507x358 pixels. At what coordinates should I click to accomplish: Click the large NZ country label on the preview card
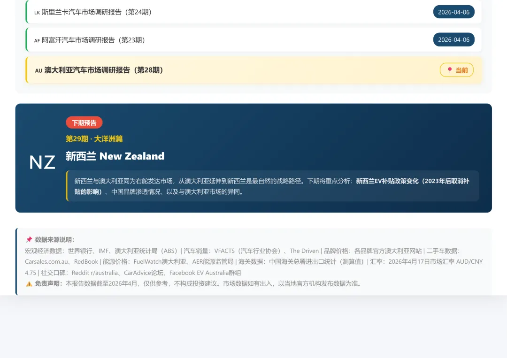pyautogui.click(x=42, y=162)
